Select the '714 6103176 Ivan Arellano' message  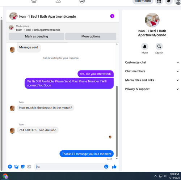[38, 130]
